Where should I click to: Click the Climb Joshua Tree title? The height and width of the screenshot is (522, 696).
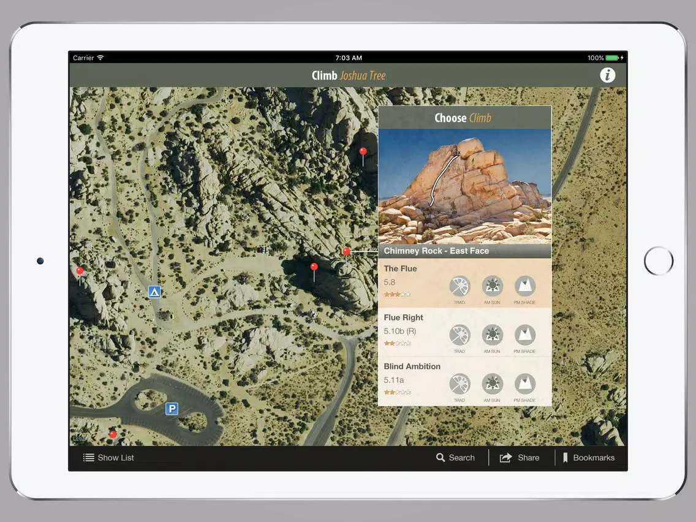click(x=349, y=75)
